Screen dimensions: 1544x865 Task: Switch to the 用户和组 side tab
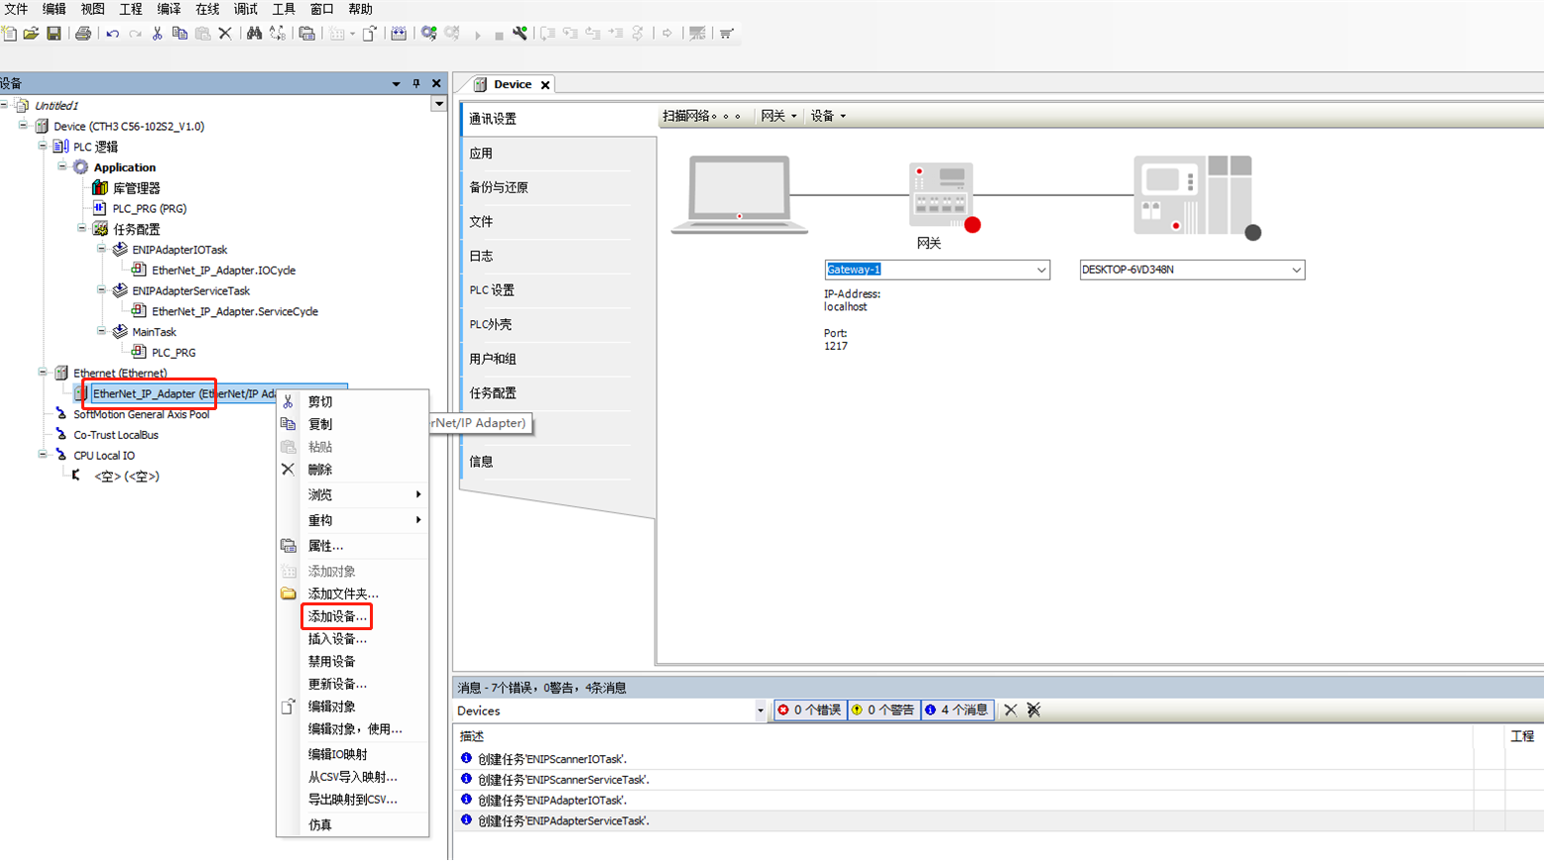[492, 359]
